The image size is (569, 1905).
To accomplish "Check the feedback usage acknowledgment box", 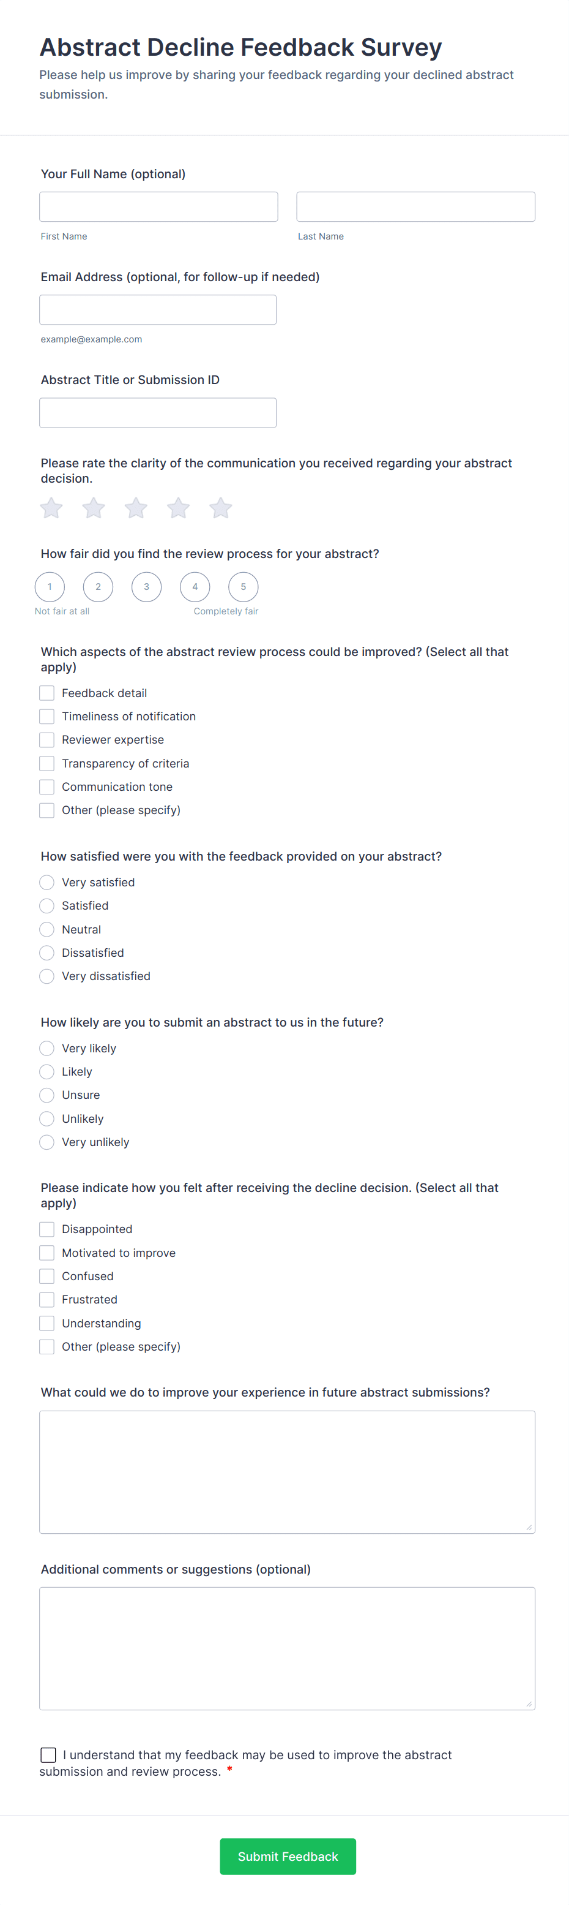I will click(48, 1754).
